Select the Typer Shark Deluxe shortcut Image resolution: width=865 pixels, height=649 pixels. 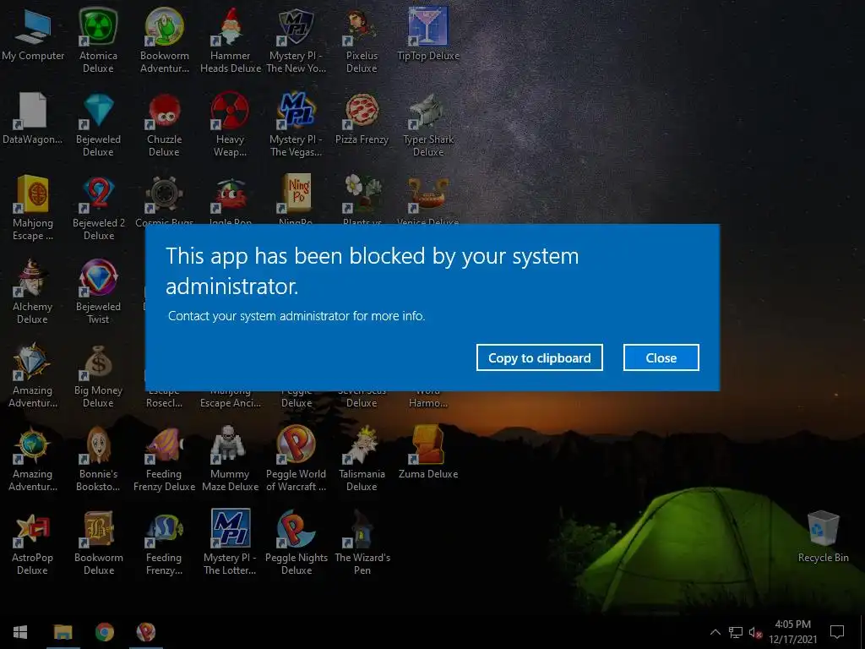click(428, 123)
